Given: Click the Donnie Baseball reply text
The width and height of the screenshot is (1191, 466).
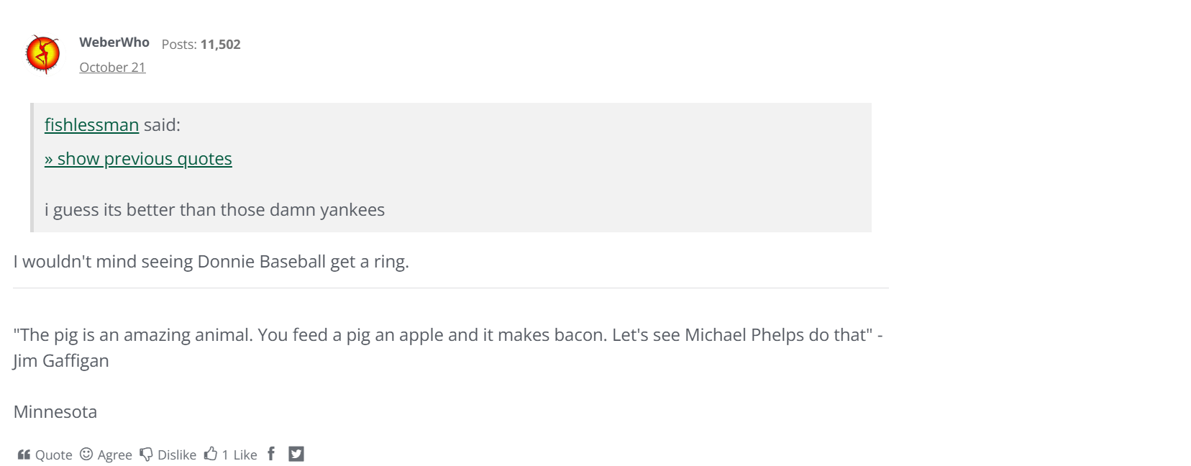Looking at the screenshot, I should pos(211,261).
